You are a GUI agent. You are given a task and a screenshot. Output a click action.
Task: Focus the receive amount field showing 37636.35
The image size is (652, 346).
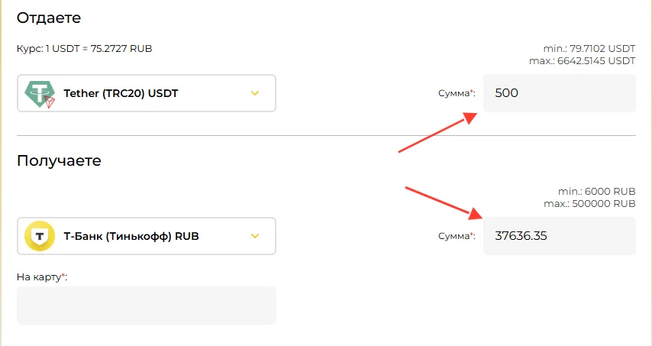[x=560, y=236]
